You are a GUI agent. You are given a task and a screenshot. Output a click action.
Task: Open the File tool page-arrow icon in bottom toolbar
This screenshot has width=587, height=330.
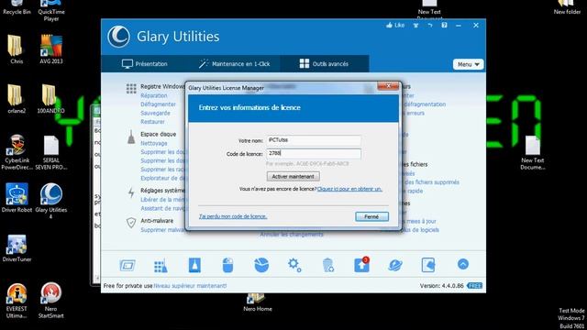(428, 265)
